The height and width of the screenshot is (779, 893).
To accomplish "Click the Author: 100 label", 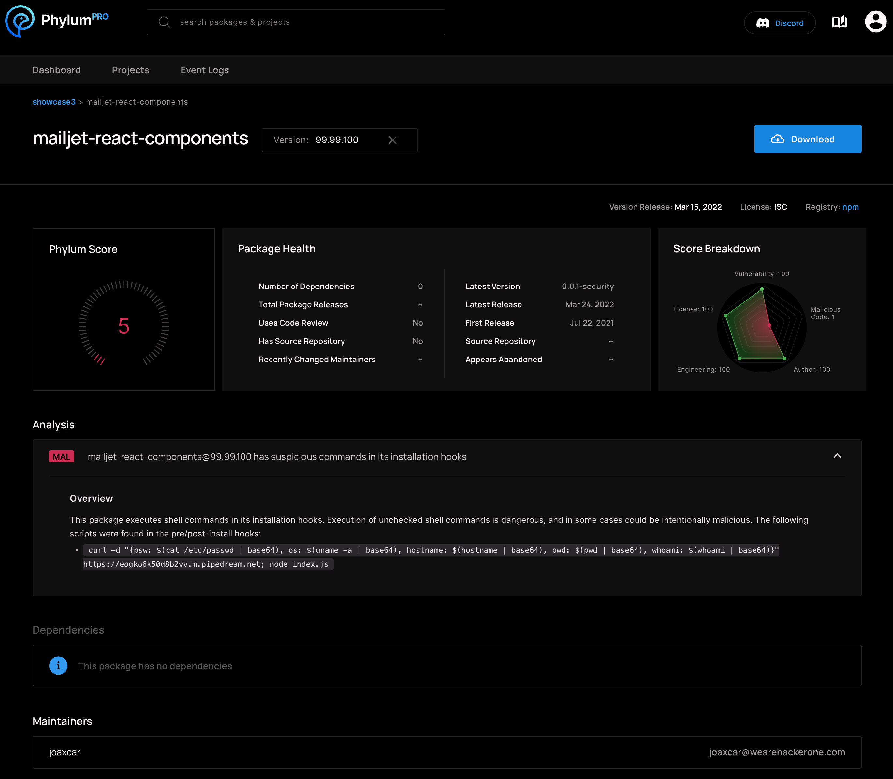I will click(811, 370).
